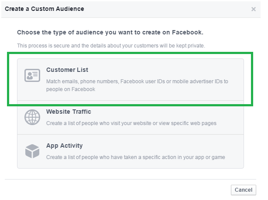Click the Website Traffic globe icon
Image resolution: width=268 pixels, height=200 pixels.
[x=32, y=117]
